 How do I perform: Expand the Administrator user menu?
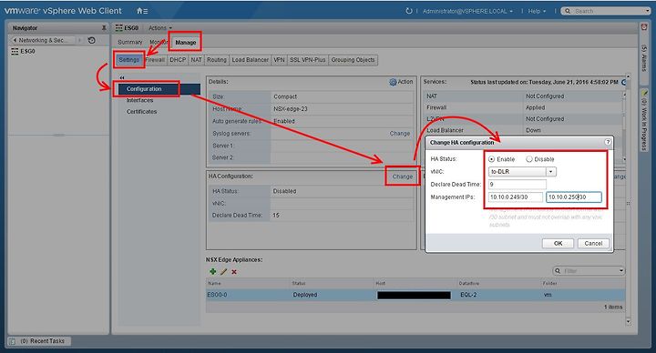click(467, 11)
